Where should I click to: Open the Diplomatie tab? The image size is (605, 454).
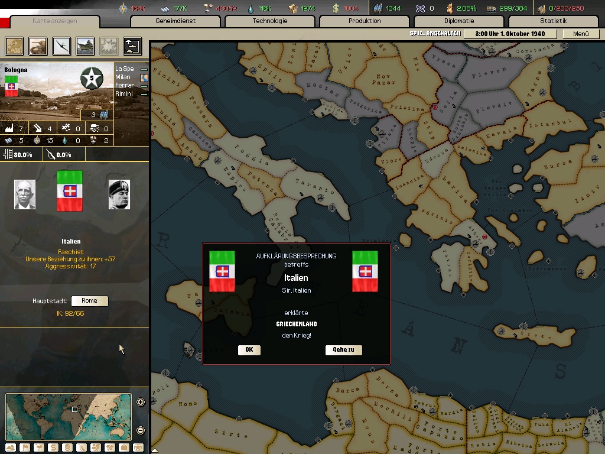(458, 21)
